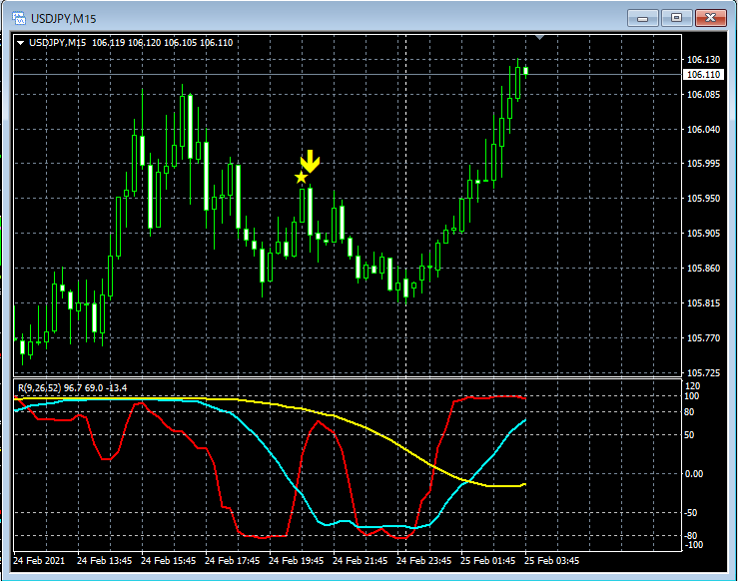The width and height of the screenshot is (739, 581).
Task: Click the 24 Feb 19:45 time label
Action: (x=297, y=561)
